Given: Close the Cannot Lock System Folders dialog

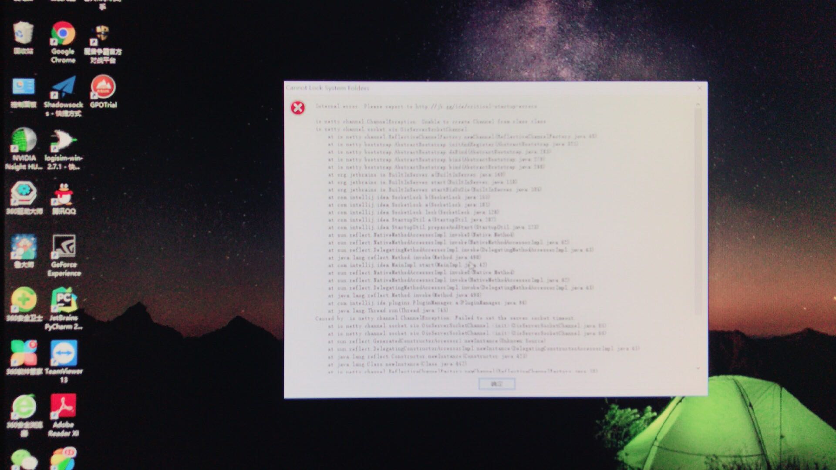Looking at the screenshot, I should click(699, 88).
